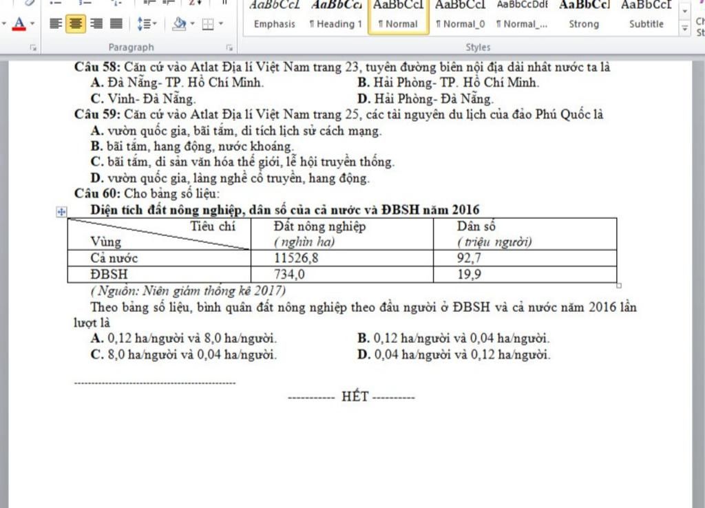The image size is (705, 508).
Task: Move to next row of Styles gallery
Action: [685, 12]
